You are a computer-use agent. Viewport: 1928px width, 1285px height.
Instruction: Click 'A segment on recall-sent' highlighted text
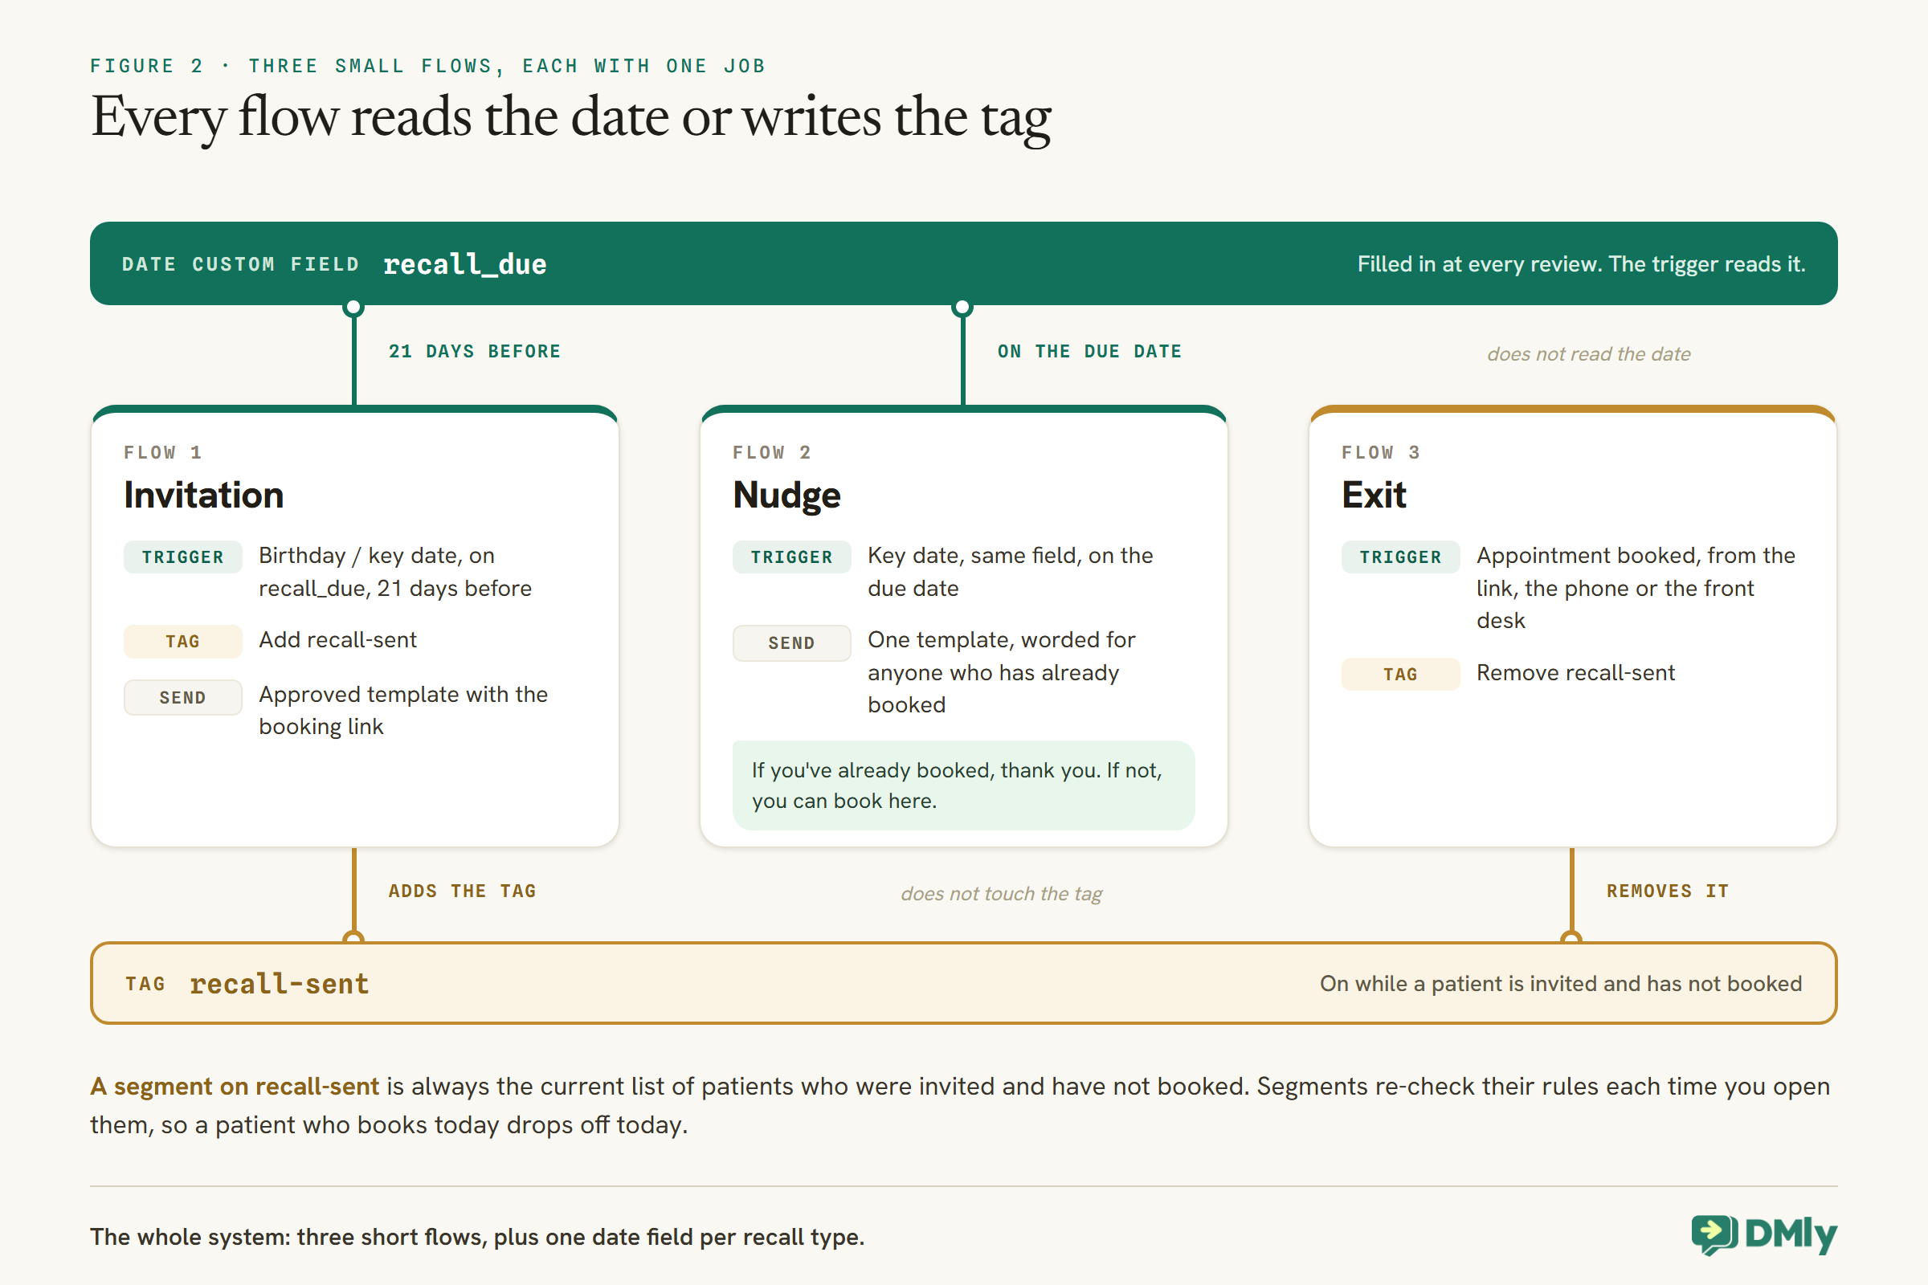tap(235, 1087)
